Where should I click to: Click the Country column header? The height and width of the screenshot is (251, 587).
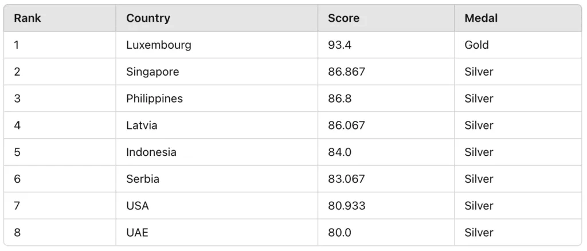point(148,18)
